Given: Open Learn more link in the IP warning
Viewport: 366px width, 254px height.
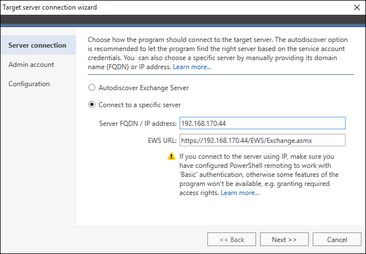Looking at the screenshot, I should click(240, 193).
